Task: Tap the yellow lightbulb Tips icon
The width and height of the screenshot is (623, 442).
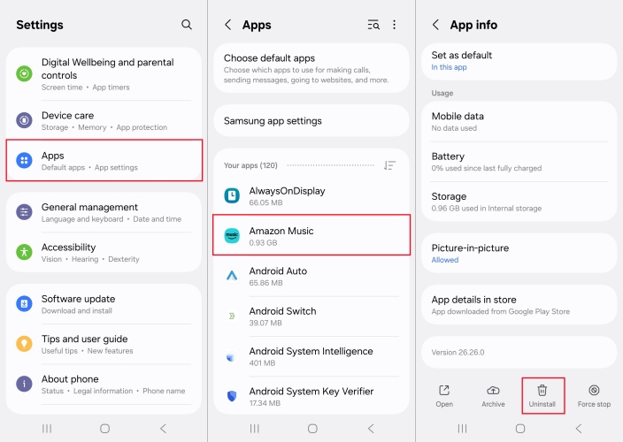Action: tap(24, 344)
